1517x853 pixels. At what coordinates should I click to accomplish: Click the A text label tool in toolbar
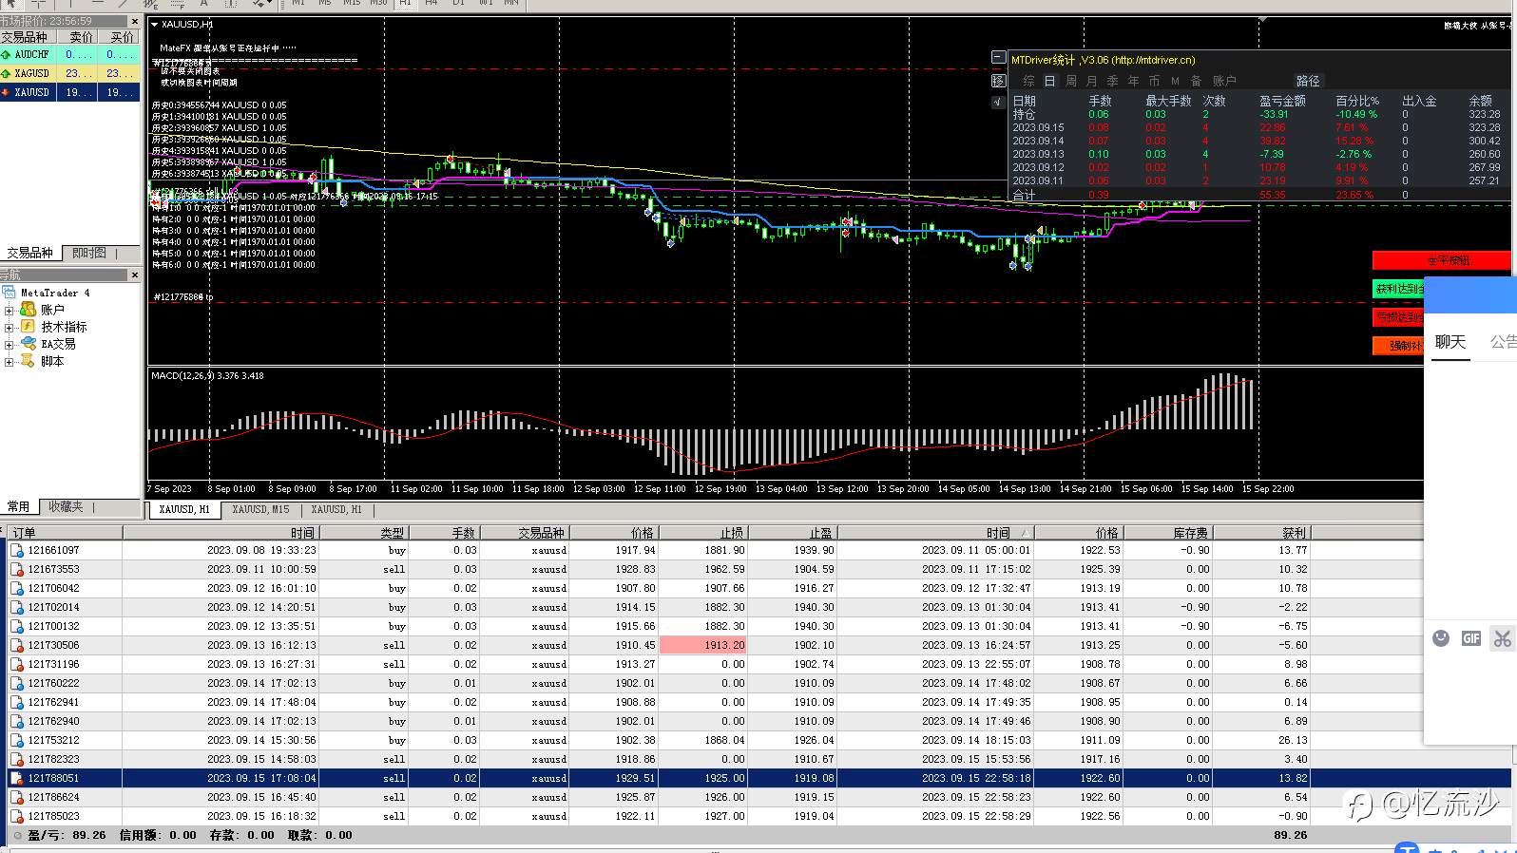click(203, 4)
